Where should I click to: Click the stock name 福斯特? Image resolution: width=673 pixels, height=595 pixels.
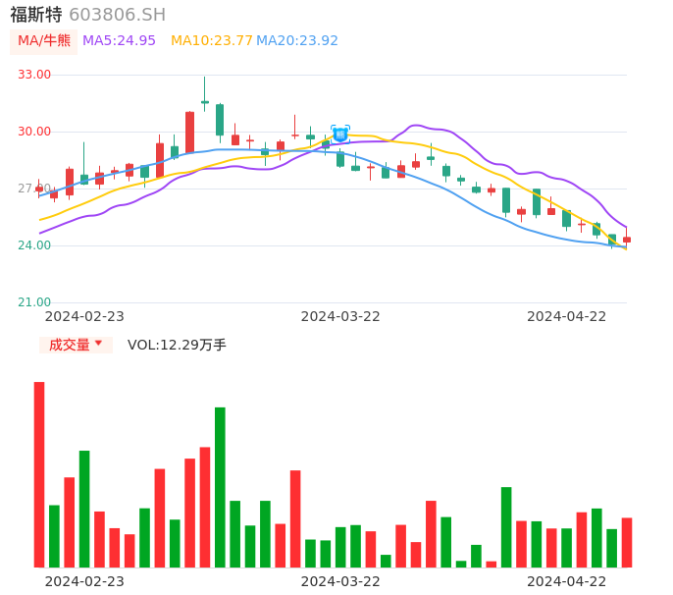(36, 15)
